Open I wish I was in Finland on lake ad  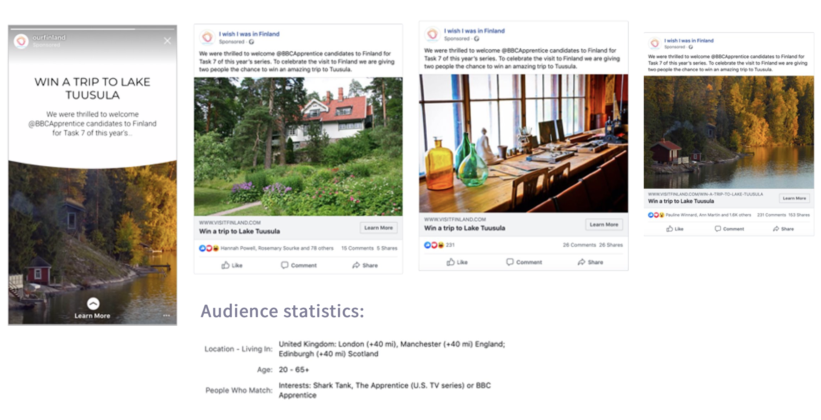[x=689, y=41]
